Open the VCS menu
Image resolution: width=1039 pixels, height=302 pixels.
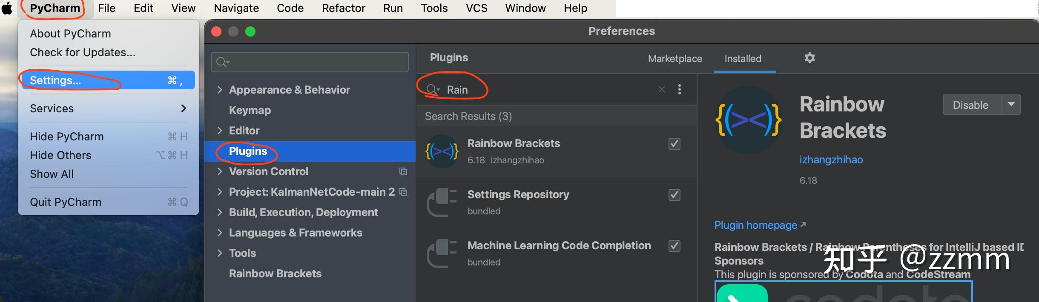coord(476,8)
